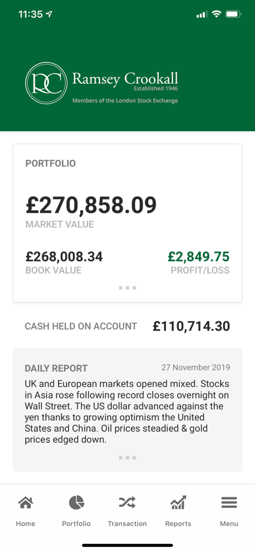Tap the battery indicator icon
The width and height of the screenshot is (255, 552).
(233, 14)
